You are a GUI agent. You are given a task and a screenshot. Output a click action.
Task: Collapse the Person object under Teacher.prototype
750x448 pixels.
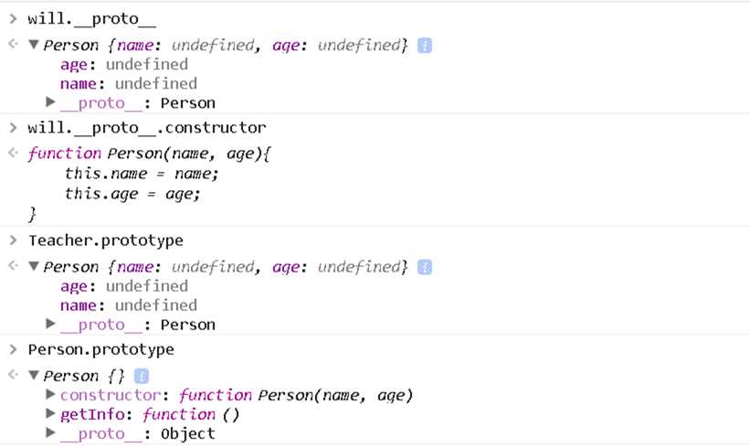pos(34,267)
